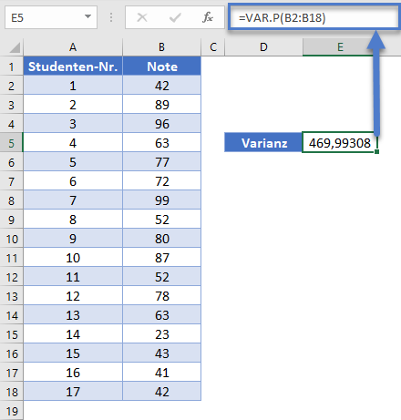Image resolution: width=401 pixels, height=420 pixels.
Task: Select column E header
Action: pyautogui.click(x=340, y=47)
